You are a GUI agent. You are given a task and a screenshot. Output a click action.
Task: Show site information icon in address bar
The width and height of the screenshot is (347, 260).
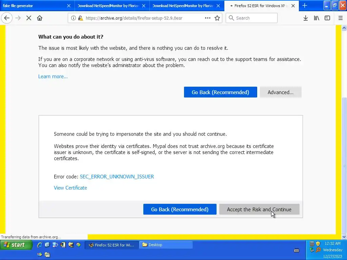click(73, 18)
